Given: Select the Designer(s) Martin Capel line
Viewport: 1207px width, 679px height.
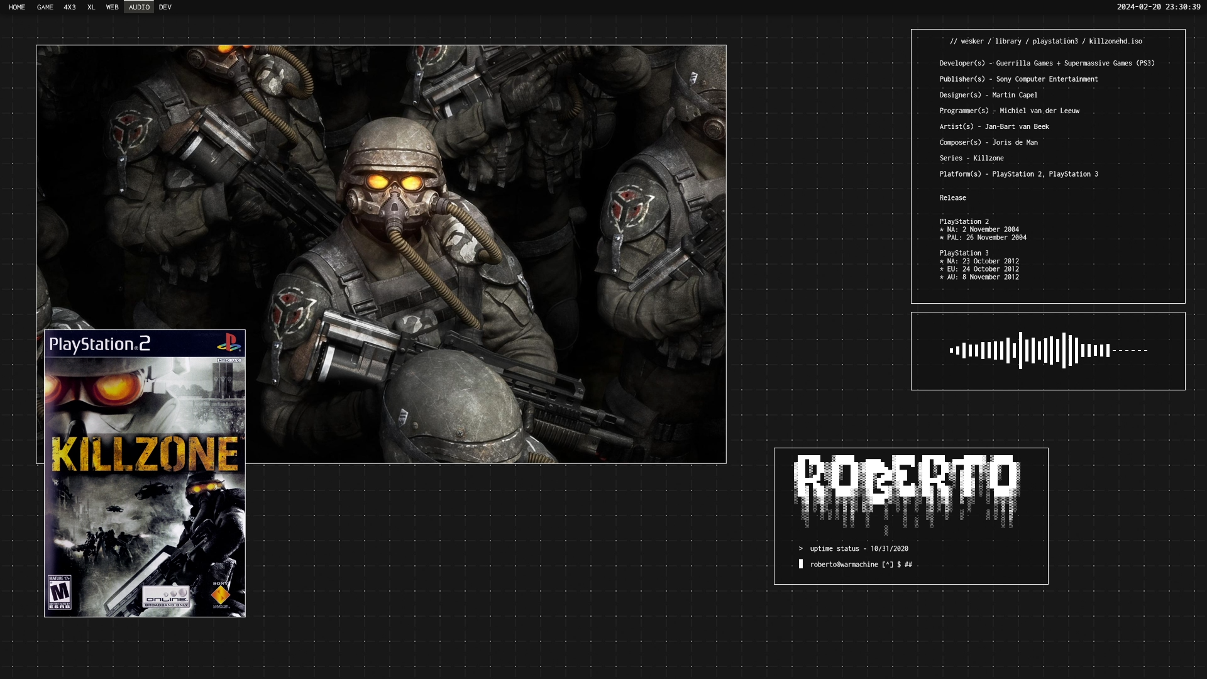Looking at the screenshot, I should (x=988, y=95).
